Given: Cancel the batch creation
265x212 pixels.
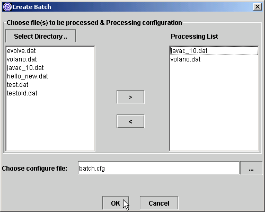Looking at the screenshot, I should [x=159, y=203].
